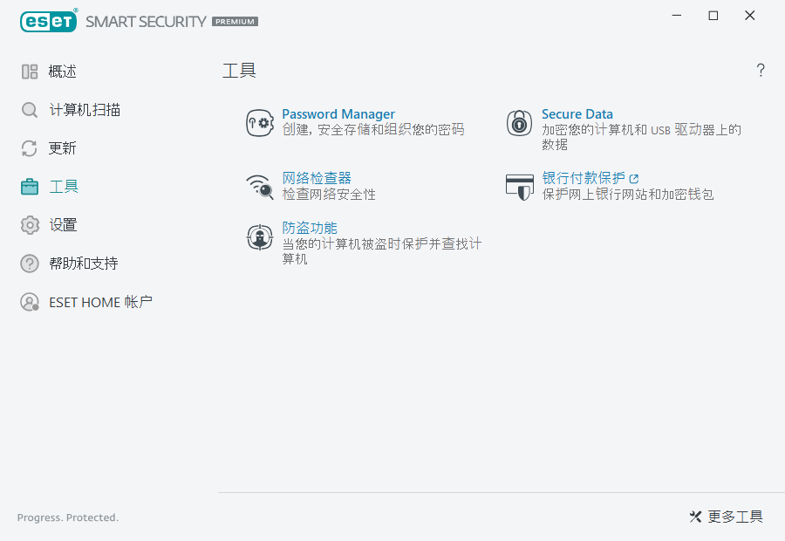Image resolution: width=785 pixels, height=541 pixels.
Task: Click the 概述 overview icon in sidebar
Action: pos(29,71)
